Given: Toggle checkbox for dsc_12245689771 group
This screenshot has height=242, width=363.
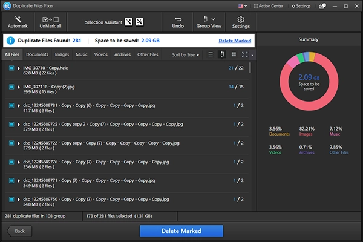Looking at the screenshot, I should (x=11, y=180).
